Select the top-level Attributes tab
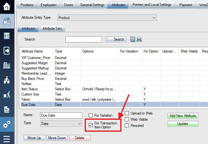 point(118,5)
